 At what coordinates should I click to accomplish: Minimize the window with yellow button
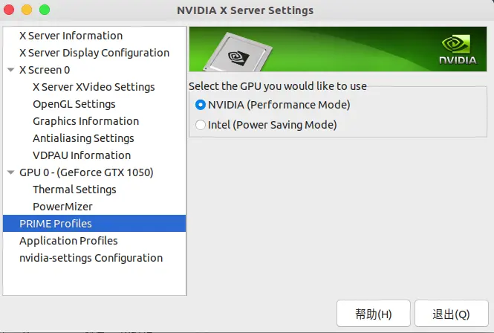point(27,10)
